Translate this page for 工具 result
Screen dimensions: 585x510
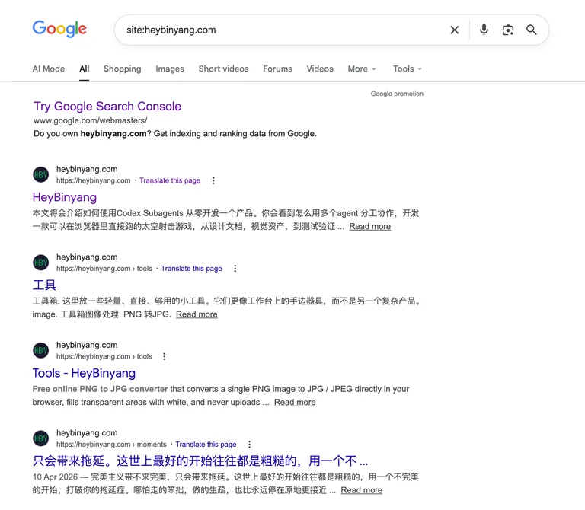pyautogui.click(x=191, y=269)
